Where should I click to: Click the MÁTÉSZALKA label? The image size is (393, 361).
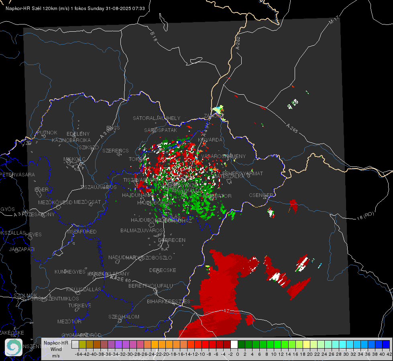click(x=228, y=176)
